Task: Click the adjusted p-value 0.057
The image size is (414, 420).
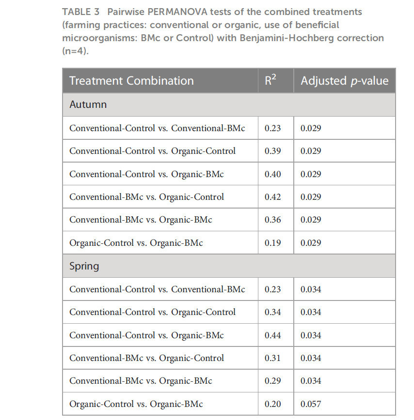Action: pos(311,404)
